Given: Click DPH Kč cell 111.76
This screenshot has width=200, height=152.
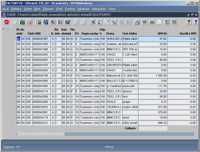Looking at the screenshot, I should 153,86.
